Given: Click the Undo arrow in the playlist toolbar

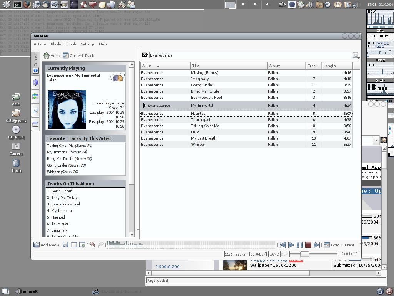Looking at the screenshot, I should coord(92,245).
